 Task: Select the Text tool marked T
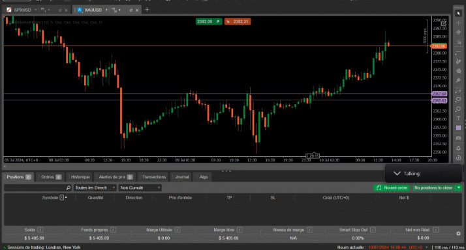[458, 118]
